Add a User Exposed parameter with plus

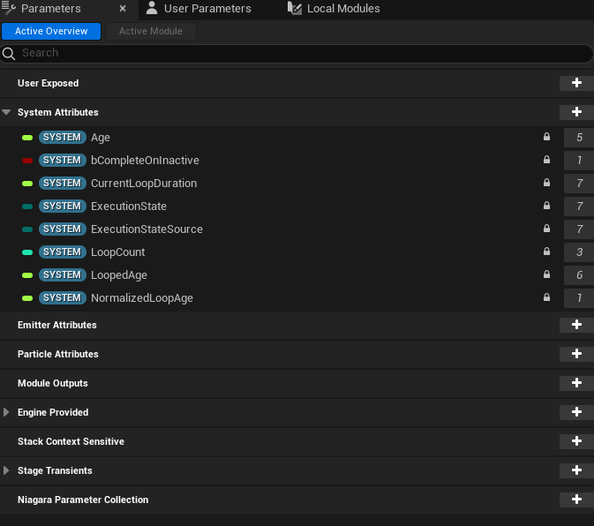[x=576, y=83]
